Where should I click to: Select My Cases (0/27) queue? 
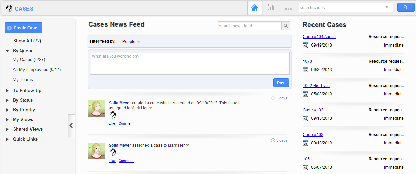pos(29,59)
